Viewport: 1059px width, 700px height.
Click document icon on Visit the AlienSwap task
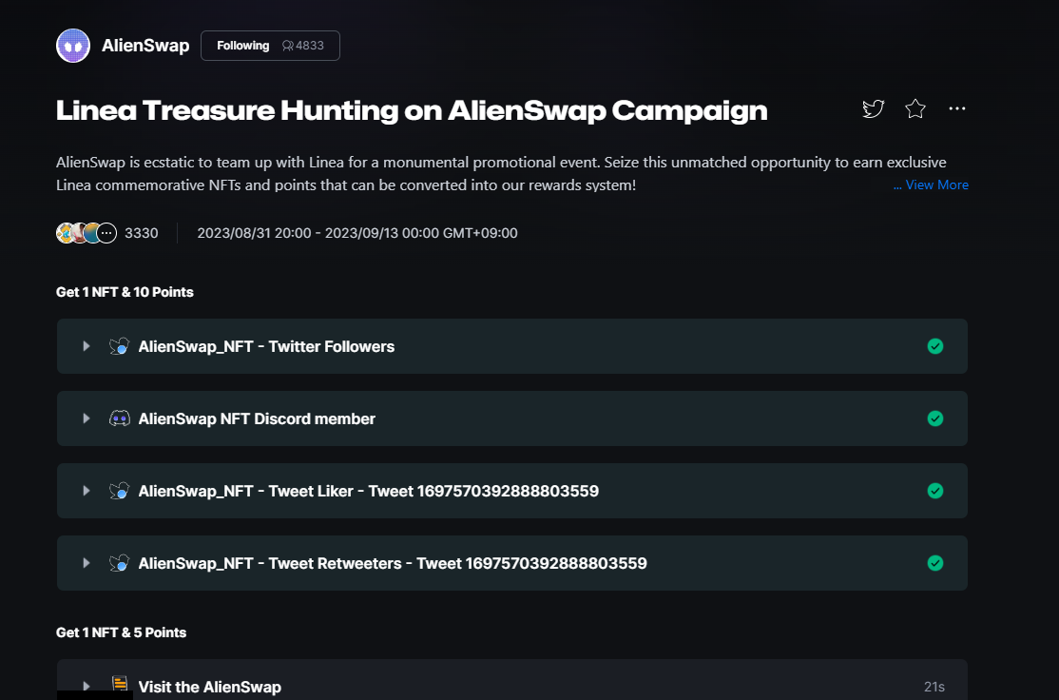coord(120,684)
